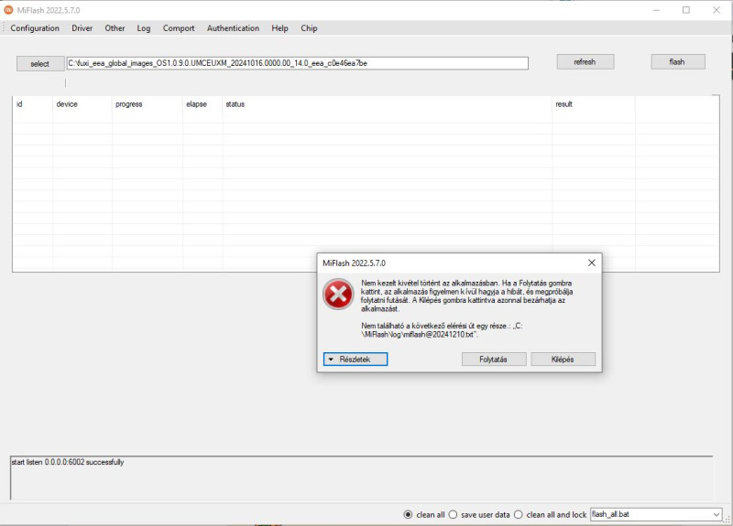Screen dimensions: 733x526
Task: Open the Comport menu
Action: [179, 28]
